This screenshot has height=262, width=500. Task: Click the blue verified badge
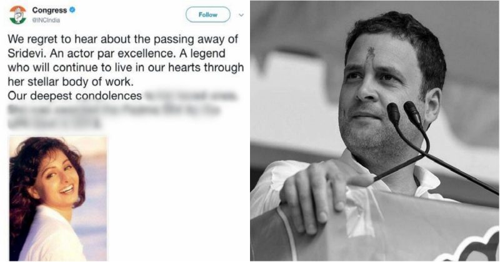[x=72, y=11]
